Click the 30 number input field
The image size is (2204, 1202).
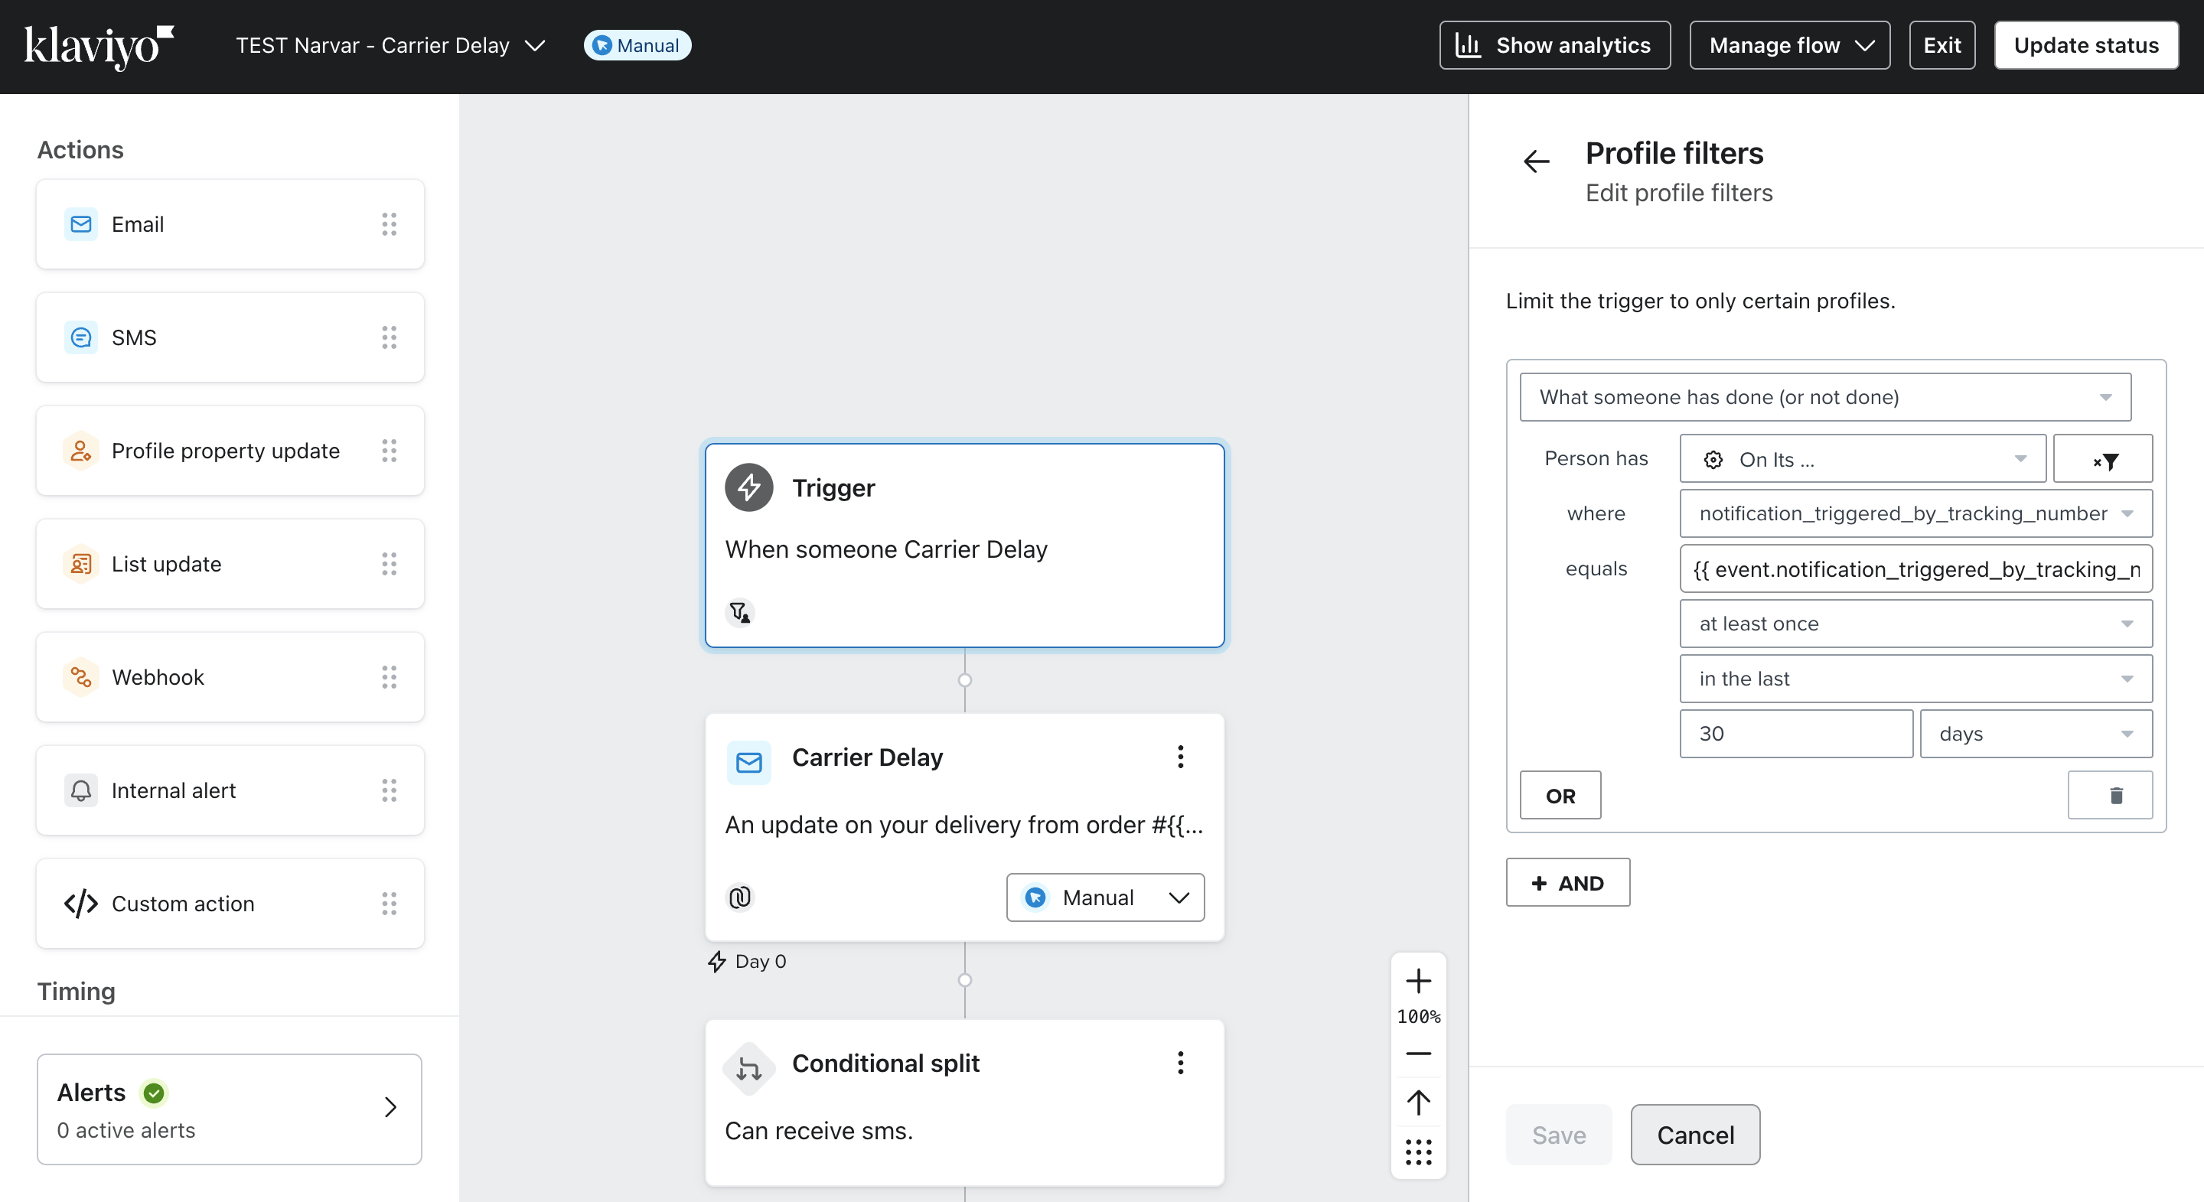(1796, 734)
